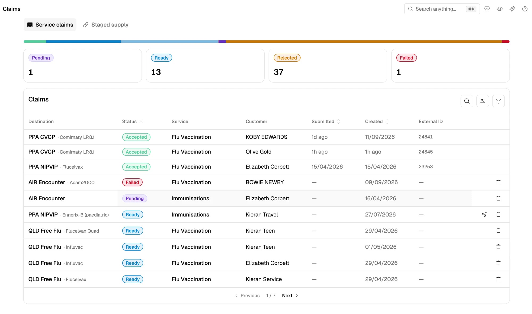532x314 pixels.
Task: Delete the BOWIE NEWBY failed claim
Action: point(498,182)
